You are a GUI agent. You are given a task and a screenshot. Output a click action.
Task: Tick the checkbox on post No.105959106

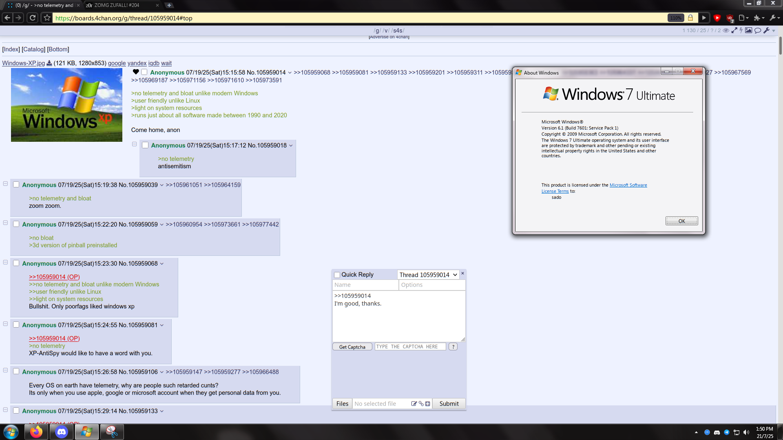(16, 372)
